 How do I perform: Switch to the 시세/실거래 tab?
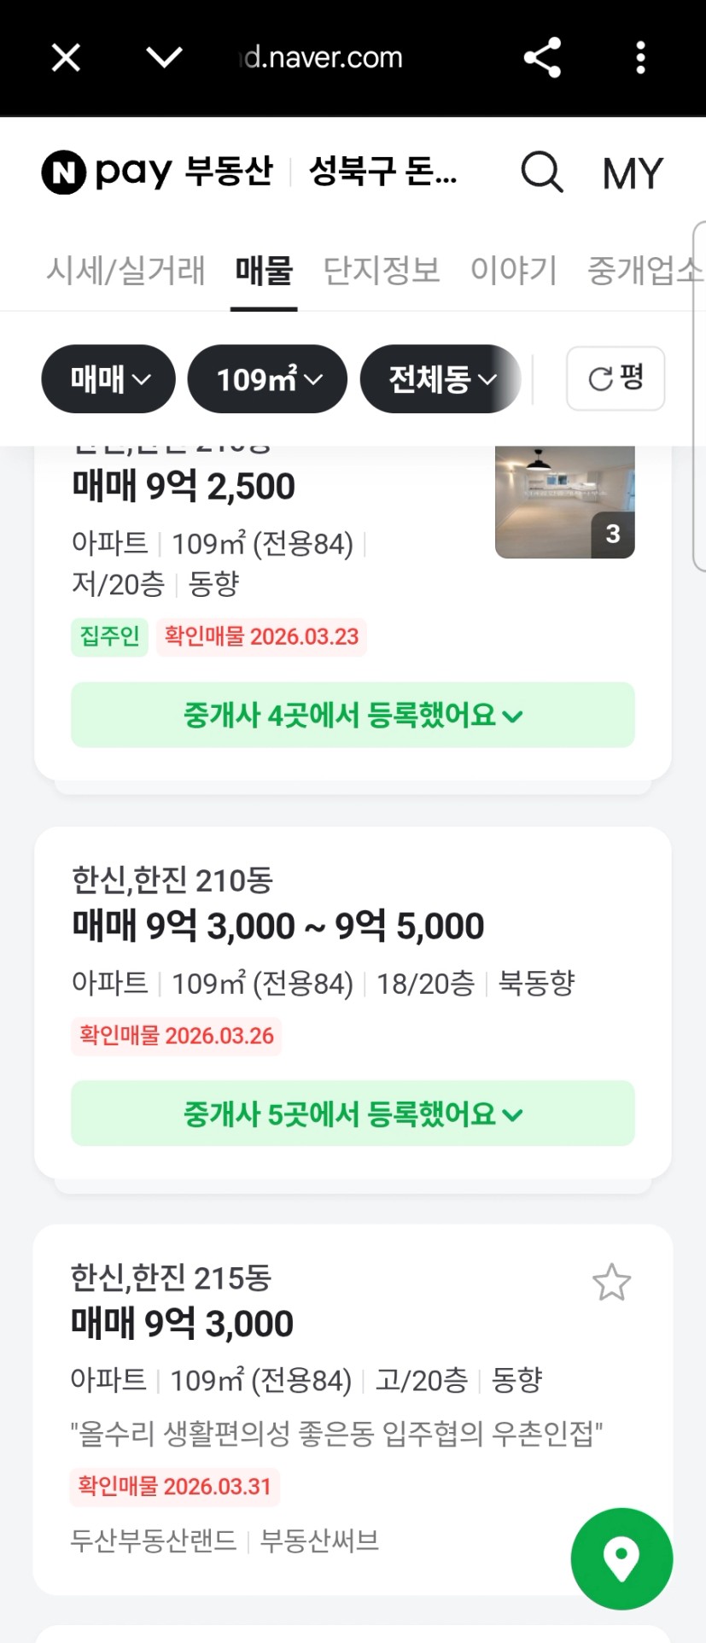tap(125, 270)
